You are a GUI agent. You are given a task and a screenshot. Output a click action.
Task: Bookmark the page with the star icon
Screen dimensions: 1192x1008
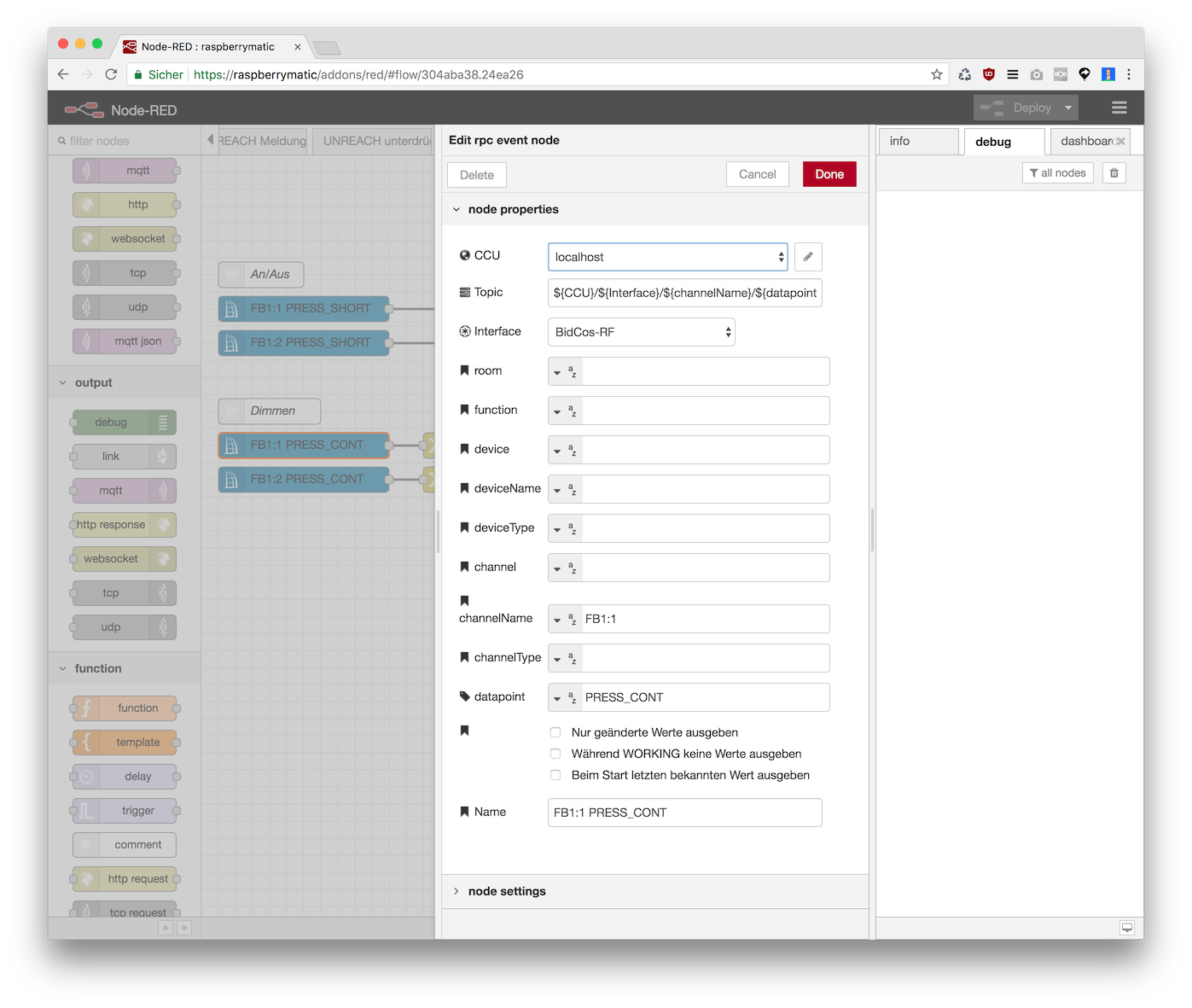(x=936, y=74)
